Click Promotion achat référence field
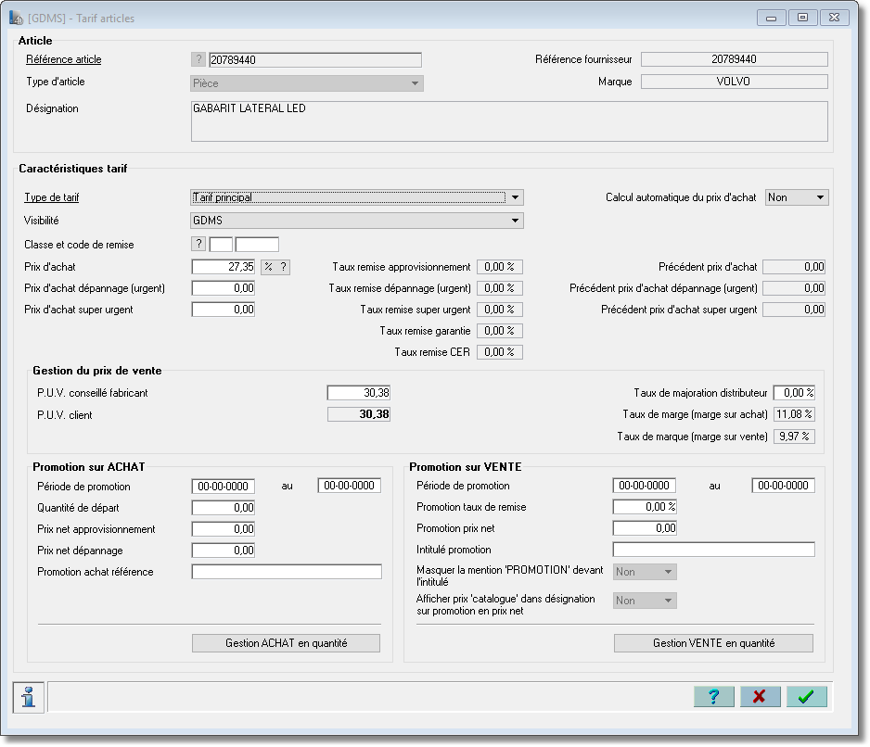 [287, 572]
